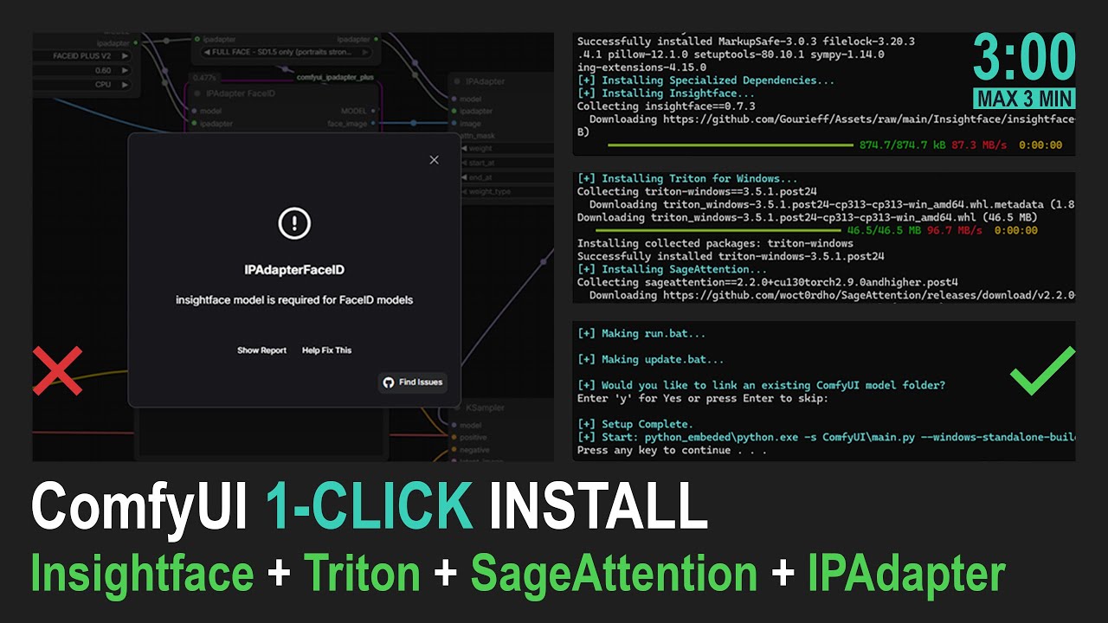This screenshot has width=1108, height=623.
Task: Click the face_image output port on IPAdapter FaceID
Action: [375, 124]
